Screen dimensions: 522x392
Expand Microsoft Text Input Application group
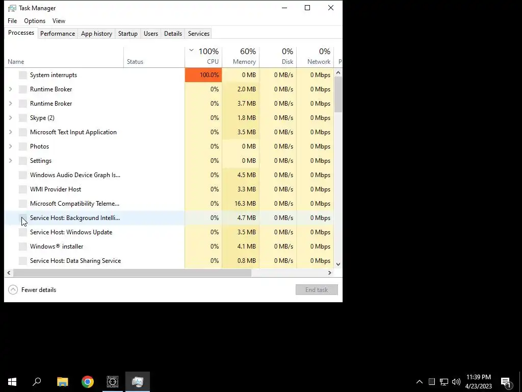(10, 132)
